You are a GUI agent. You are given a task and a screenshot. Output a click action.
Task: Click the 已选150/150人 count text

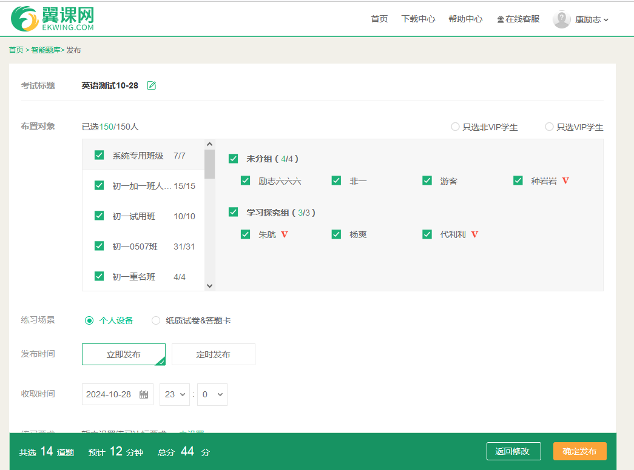(x=110, y=127)
